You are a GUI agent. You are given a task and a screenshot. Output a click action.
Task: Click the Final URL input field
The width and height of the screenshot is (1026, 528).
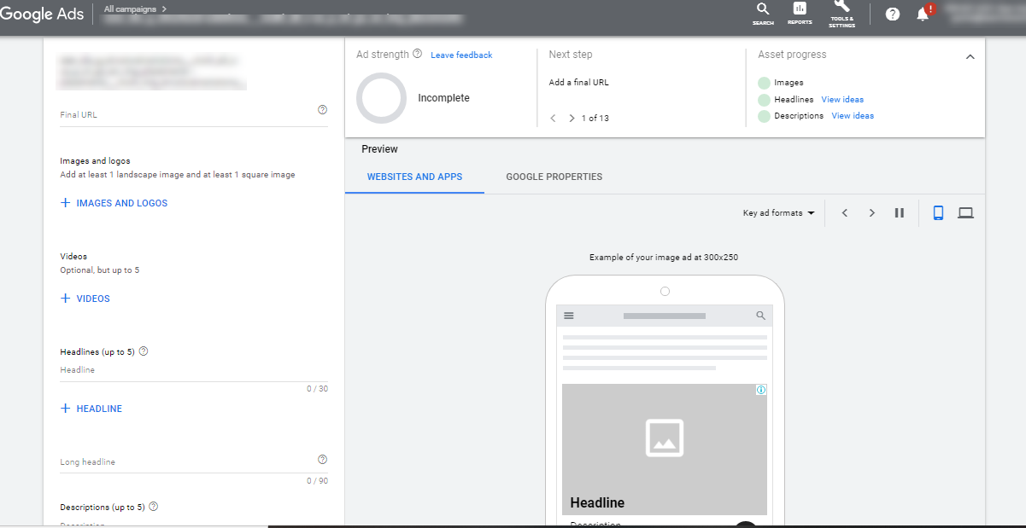point(184,115)
